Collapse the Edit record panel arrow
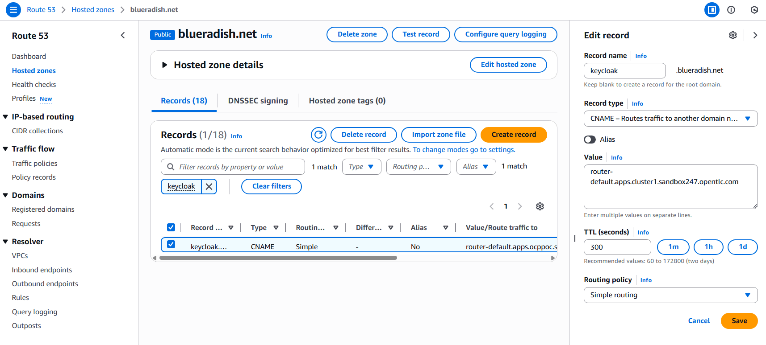Image resolution: width=766 pixels, height=345 pixels. [x=755, y=35]
